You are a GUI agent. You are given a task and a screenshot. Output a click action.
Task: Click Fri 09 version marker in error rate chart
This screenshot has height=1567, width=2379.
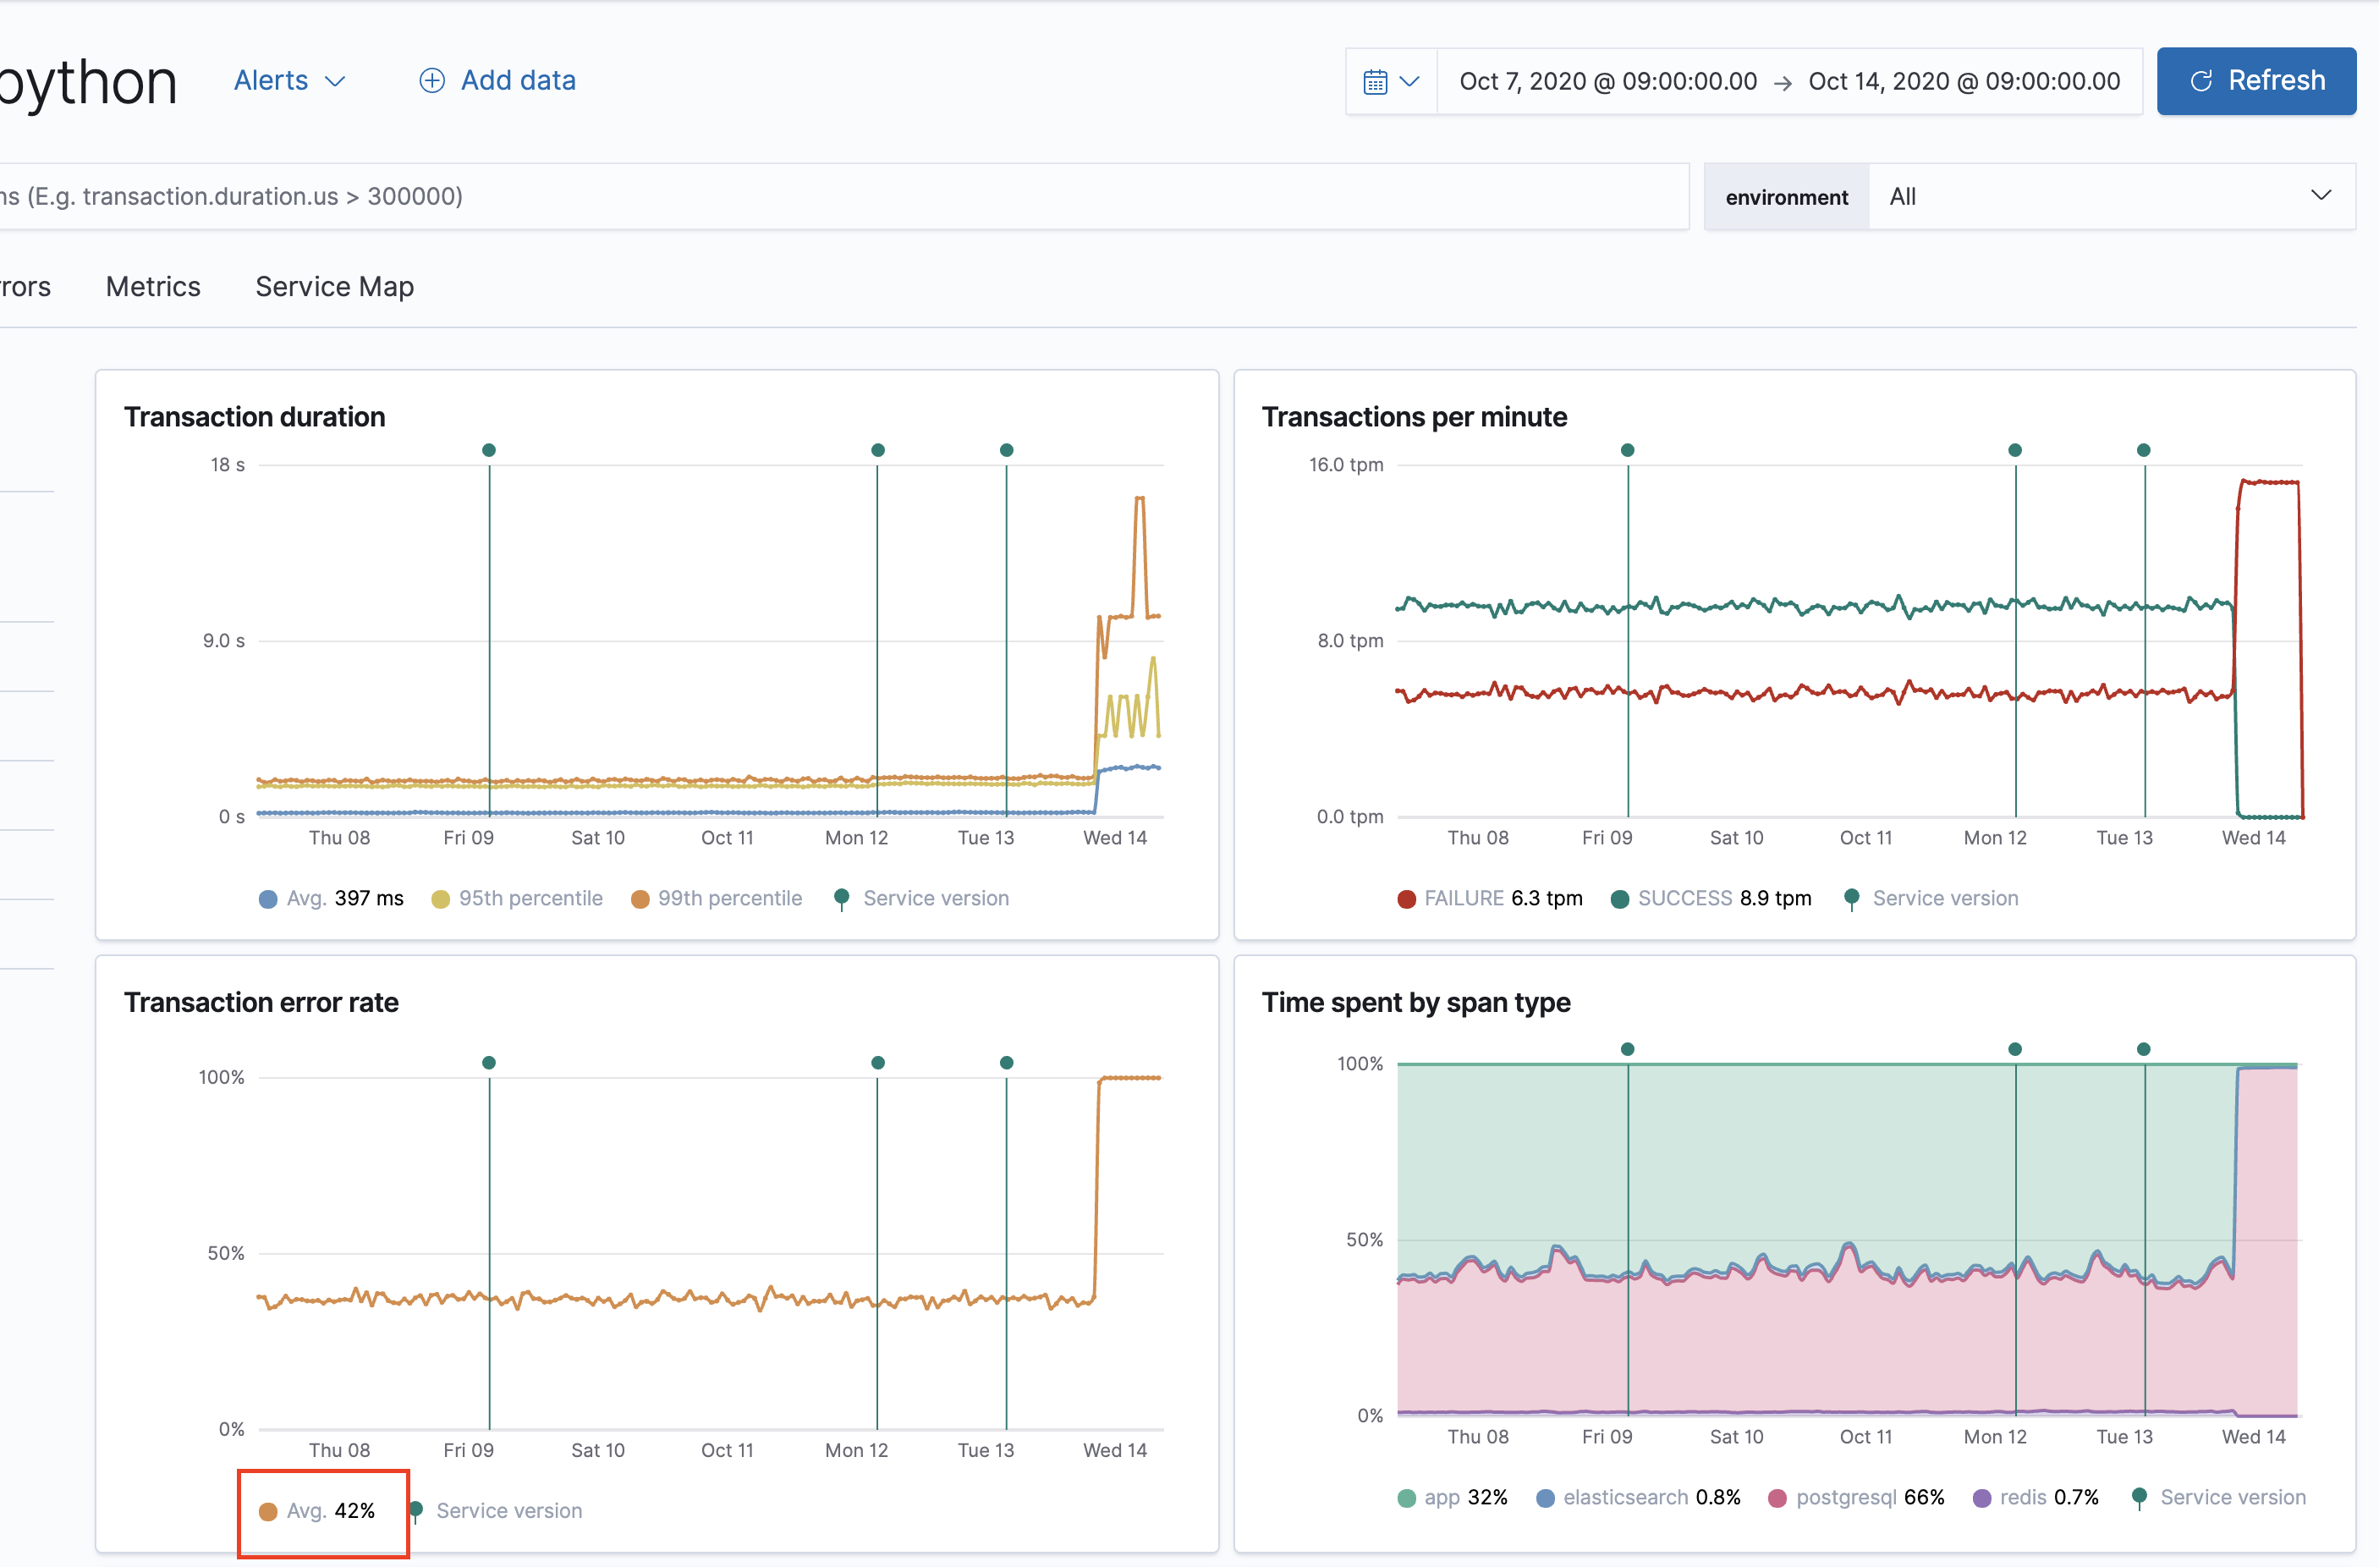489,1062
